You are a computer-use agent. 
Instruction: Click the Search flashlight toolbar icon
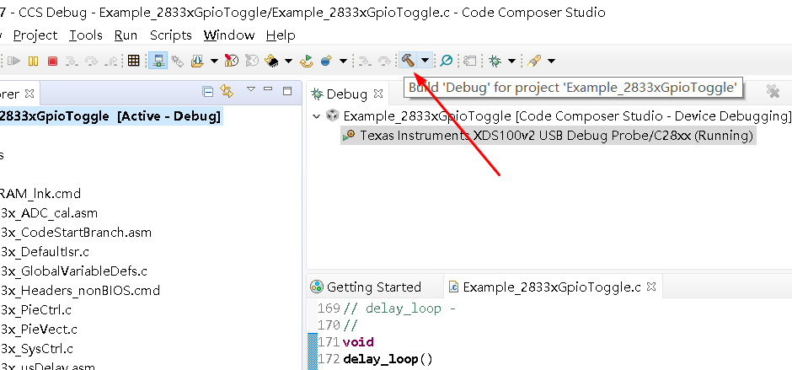[x=534, y=62]
